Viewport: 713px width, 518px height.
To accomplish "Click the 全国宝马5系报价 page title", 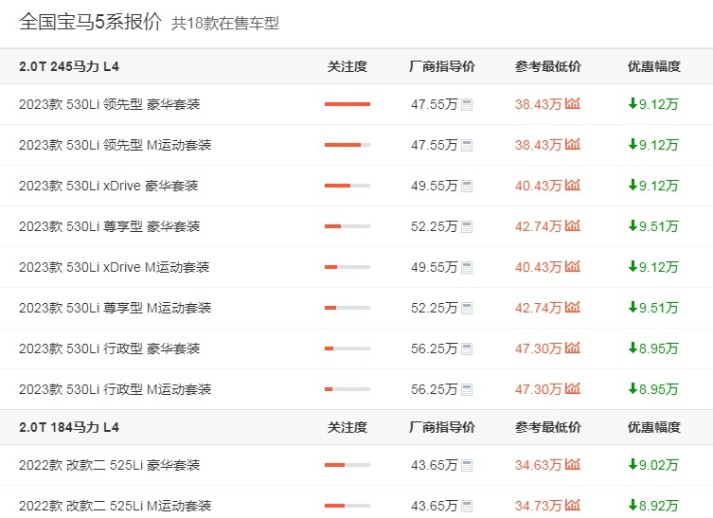I will click(x=91, y=22).
